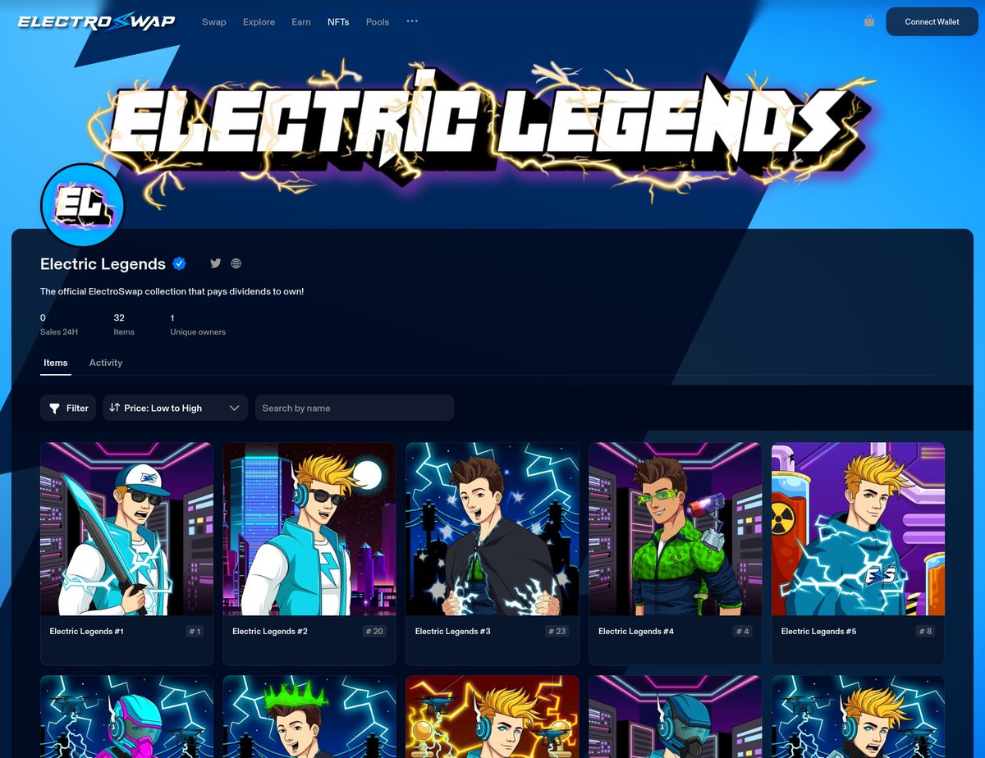
Task: Open the Earn nav item
Action: (301, 22)
